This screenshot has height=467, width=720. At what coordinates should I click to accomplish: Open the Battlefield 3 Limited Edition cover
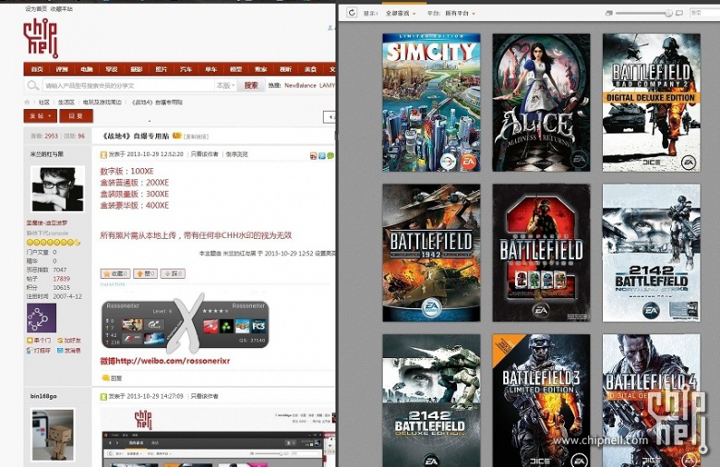(x=541, y=401)
